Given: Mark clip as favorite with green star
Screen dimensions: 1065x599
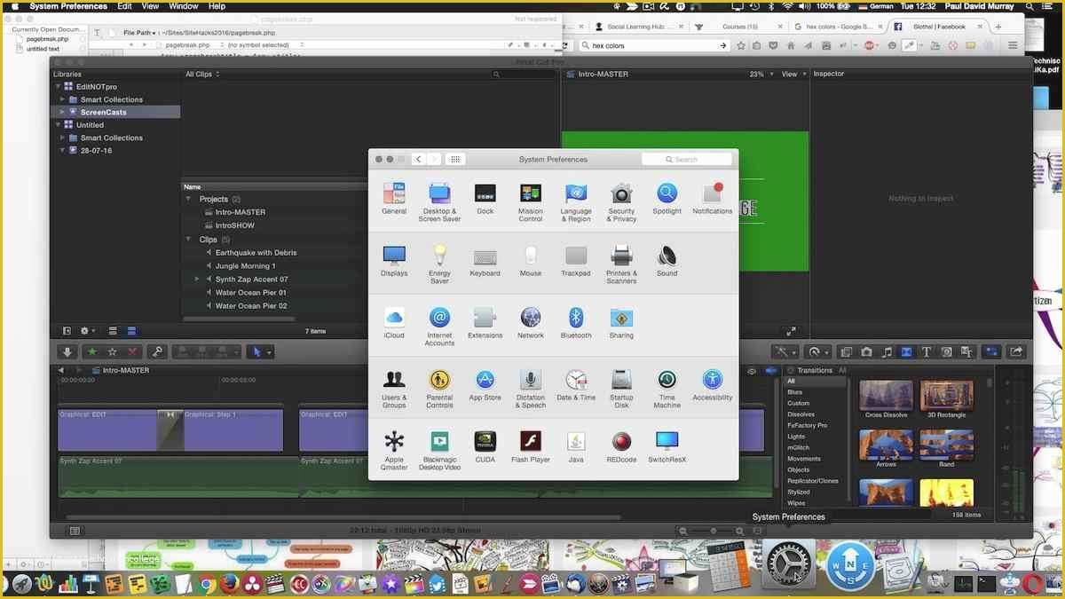Looking at the screenshot, I should point(92,352).
